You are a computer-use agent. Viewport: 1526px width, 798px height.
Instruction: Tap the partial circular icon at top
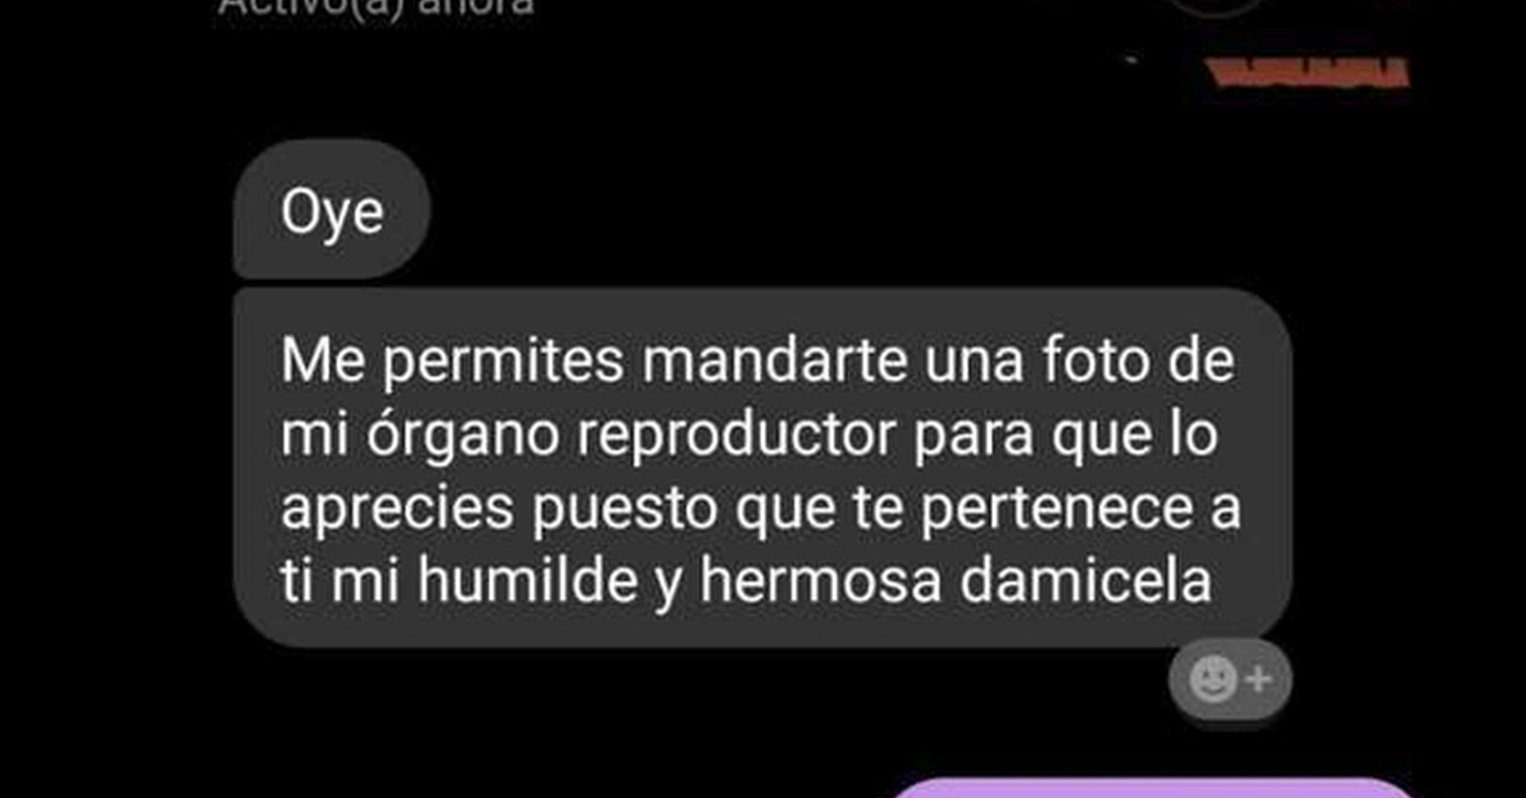pos(1218,6)
